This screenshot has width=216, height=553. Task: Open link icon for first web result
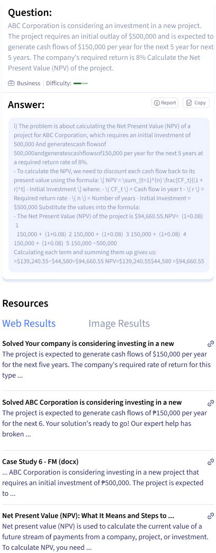[x=211, y=344]
